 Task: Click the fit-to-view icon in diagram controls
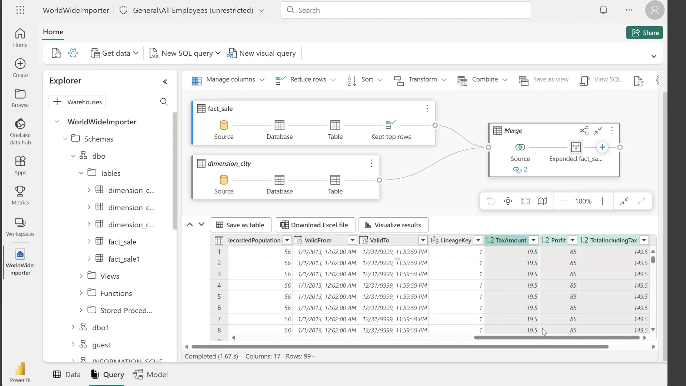tap(525, 201)
